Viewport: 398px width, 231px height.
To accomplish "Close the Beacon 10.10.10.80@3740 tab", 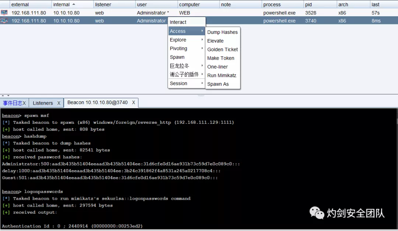I will pos(133,102).
